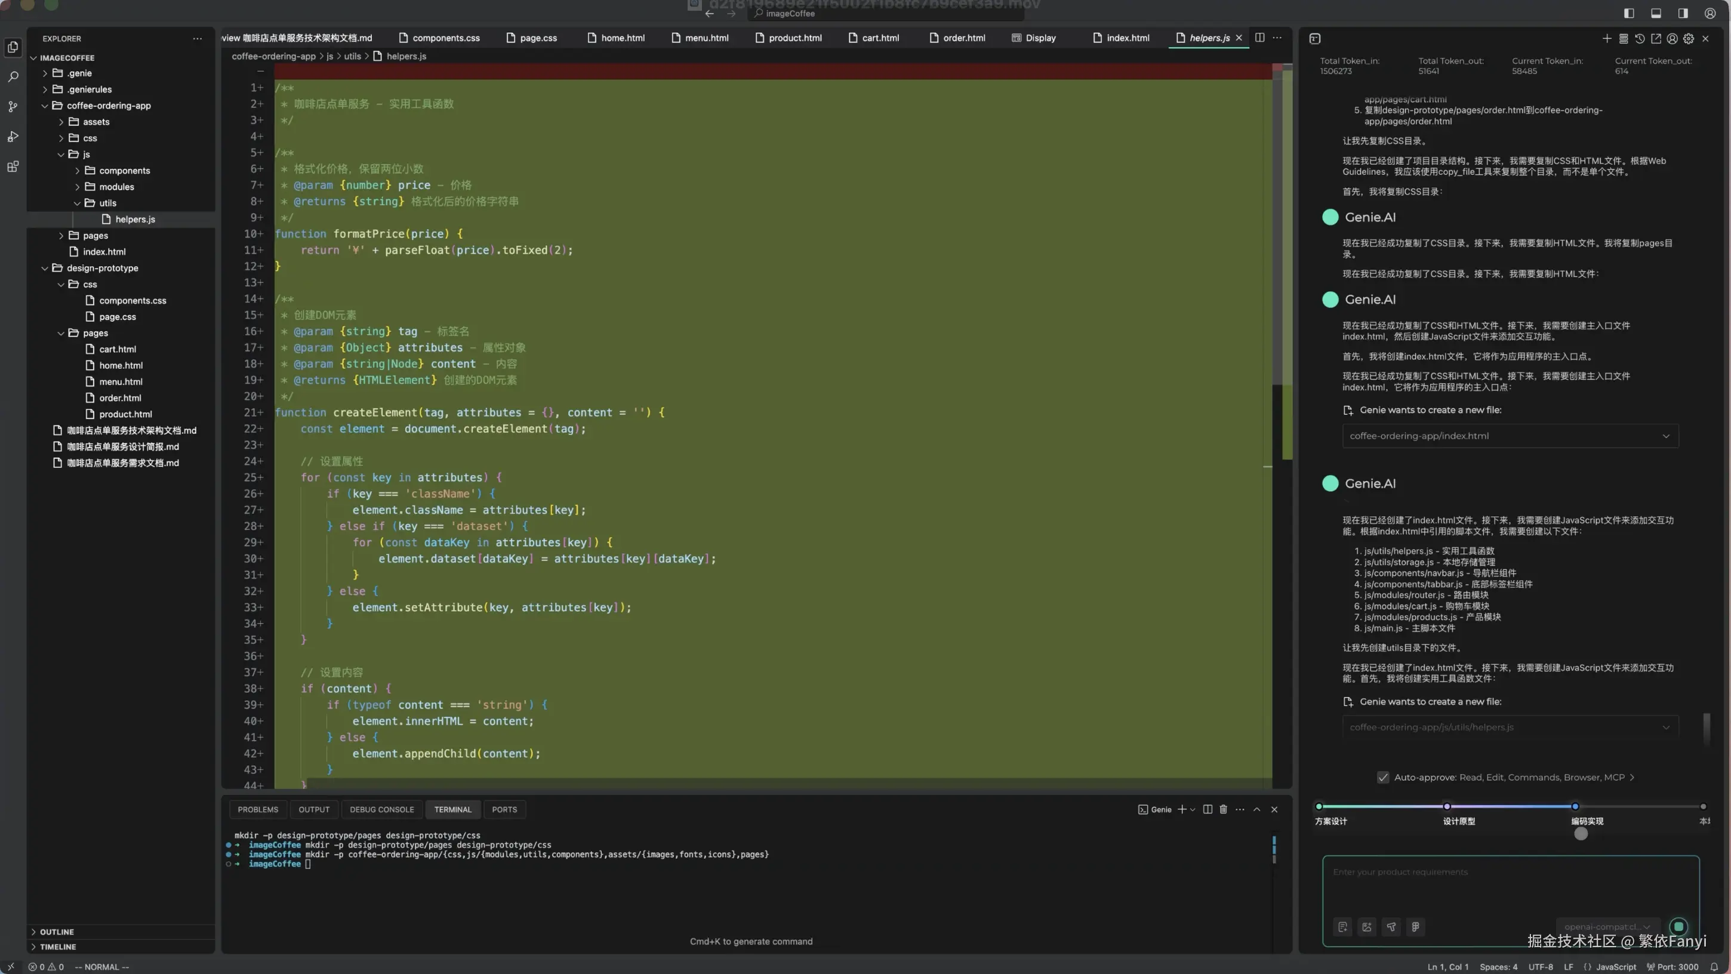Switch to the cart.html editor tab

(x=880, y=38)
